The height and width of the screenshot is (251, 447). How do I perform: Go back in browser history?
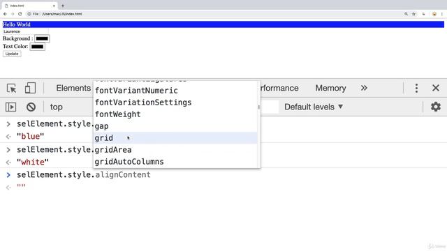[5, 14]
